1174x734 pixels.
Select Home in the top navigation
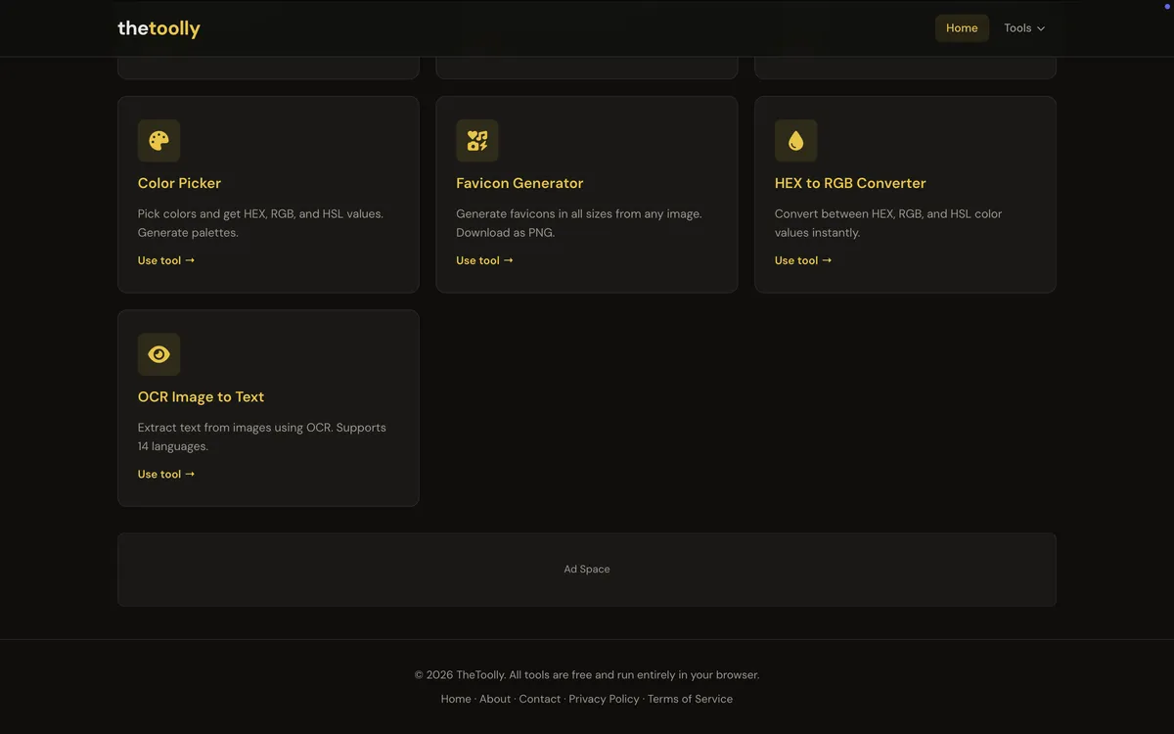[x=962, y=27]
